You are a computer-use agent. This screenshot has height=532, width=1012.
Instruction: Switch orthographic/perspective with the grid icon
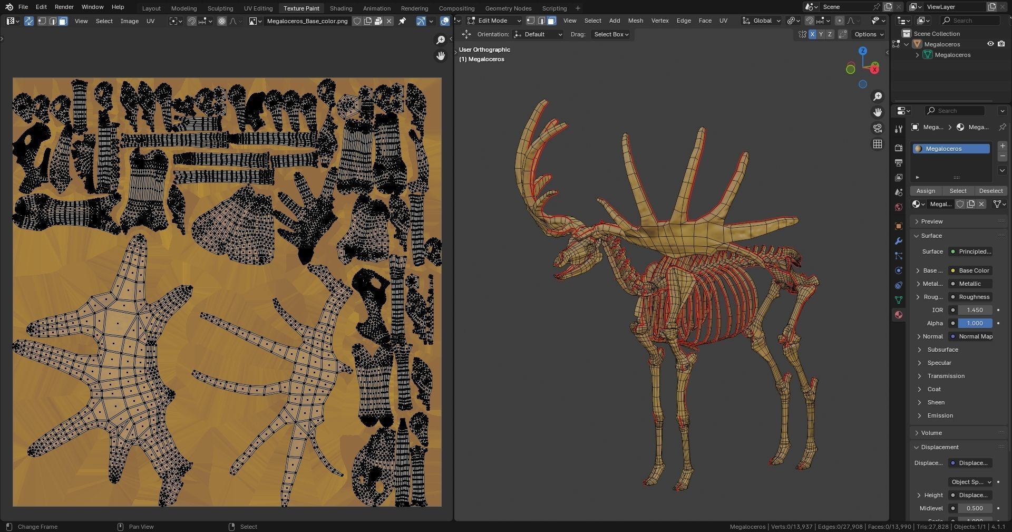click(878, 144)
